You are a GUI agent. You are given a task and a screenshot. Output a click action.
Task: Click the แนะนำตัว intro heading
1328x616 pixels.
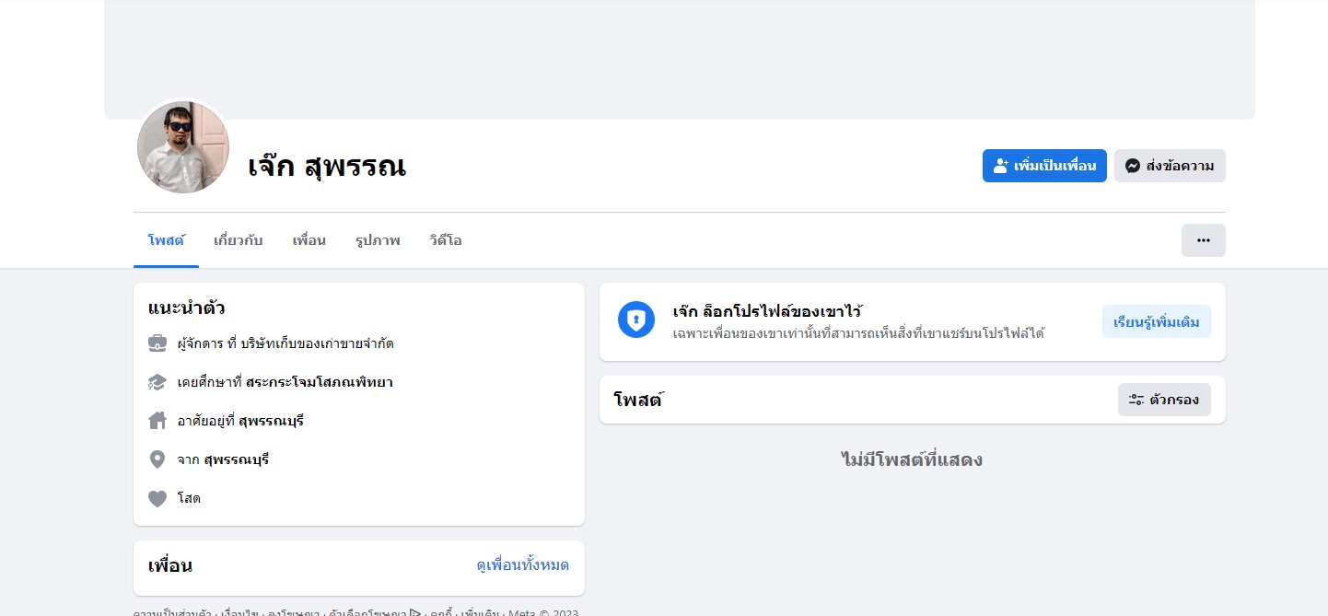(187, 308)
